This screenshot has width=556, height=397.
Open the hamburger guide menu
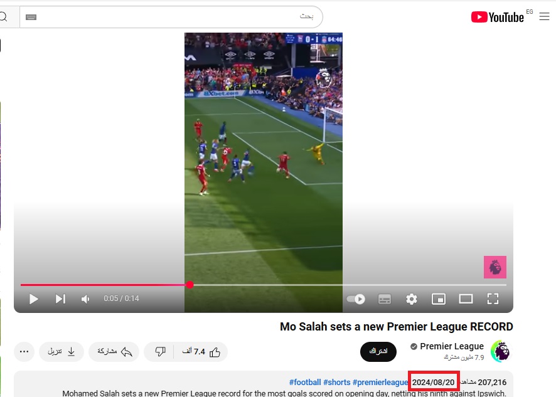click(x=544, y=16)
